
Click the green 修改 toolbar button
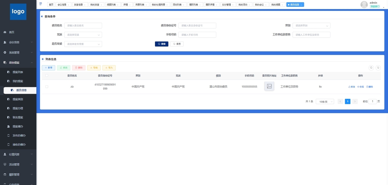pyautogui.click(x=64, y=68)
